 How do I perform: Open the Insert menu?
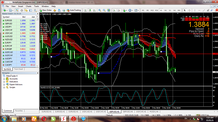20,6
